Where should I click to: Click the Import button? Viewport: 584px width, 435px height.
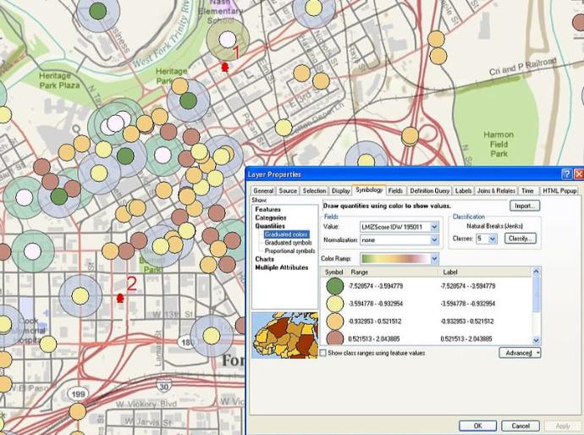point(524,206)
